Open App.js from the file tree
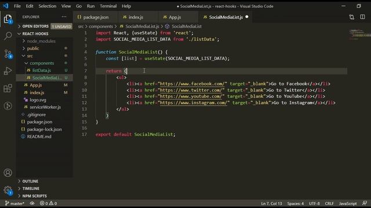 pyautogui.click(x=36, y=85)
